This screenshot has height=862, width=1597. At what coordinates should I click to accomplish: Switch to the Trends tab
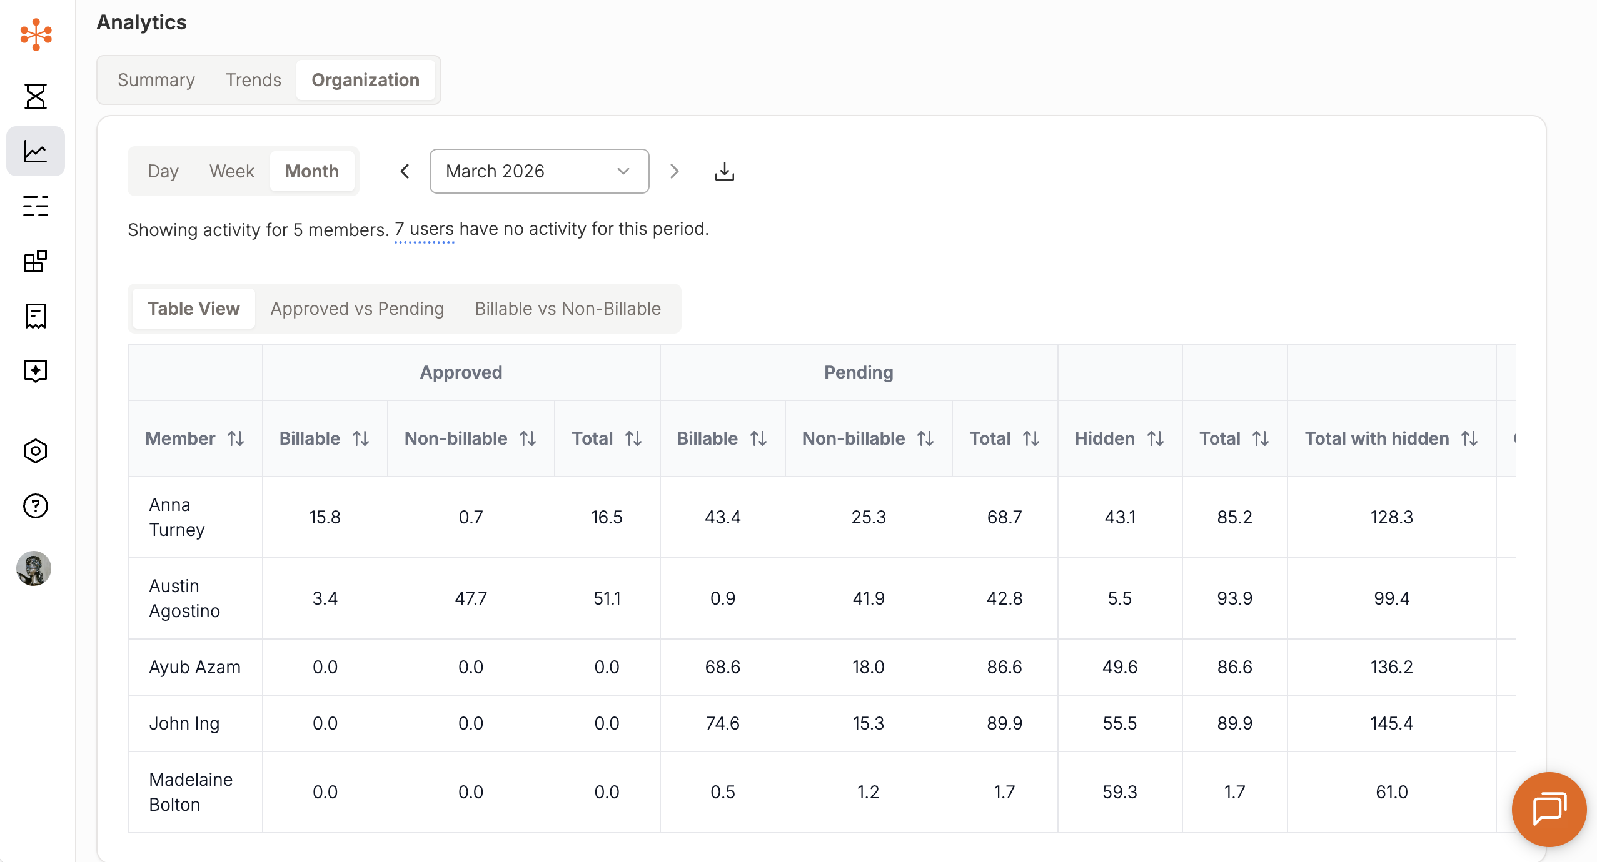click(253, 80)
